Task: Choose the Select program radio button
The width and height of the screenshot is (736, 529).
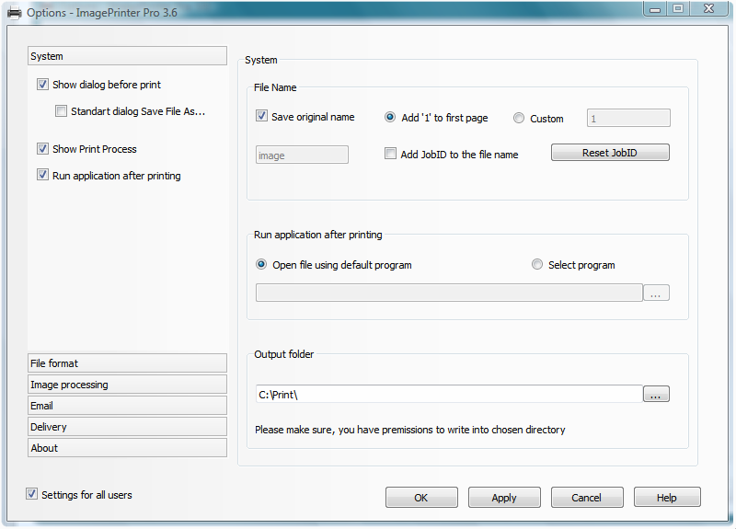Action: point(537,264)
